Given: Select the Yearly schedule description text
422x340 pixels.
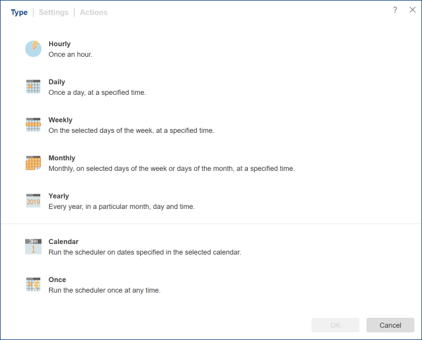Looking at the screenshot, I should [x=122, y=207].
